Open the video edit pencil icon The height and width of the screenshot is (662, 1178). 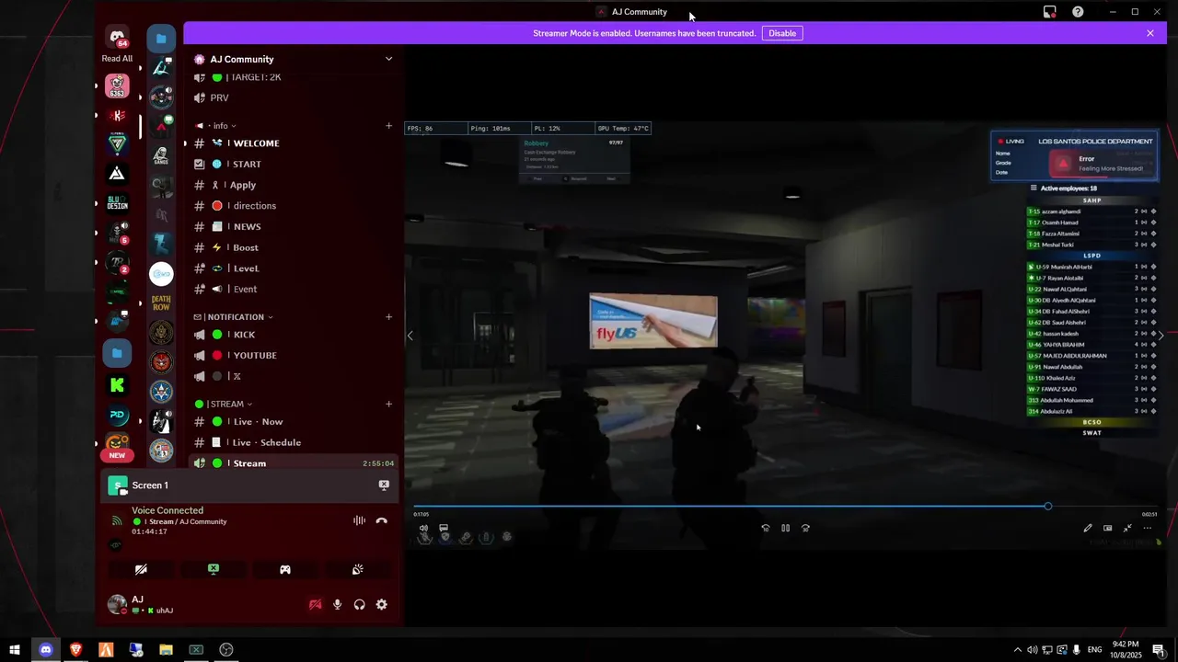pos(1088,528)
